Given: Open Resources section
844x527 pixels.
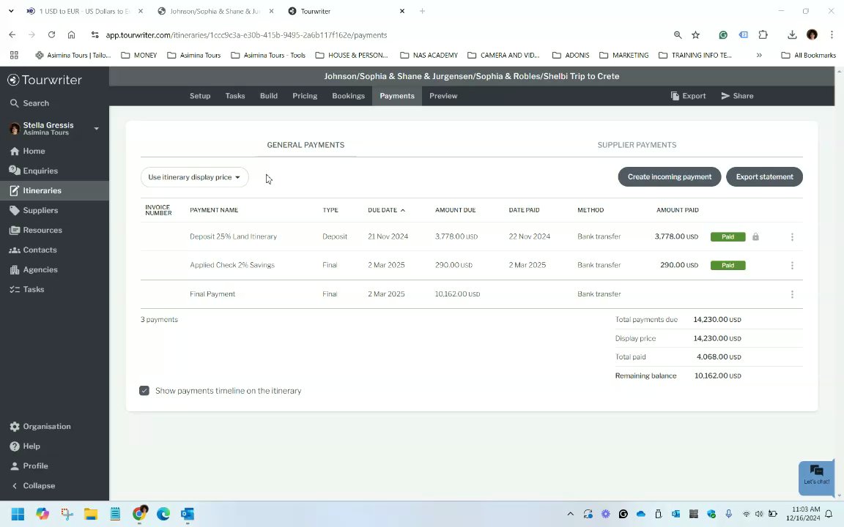Looking at the screenshot, I should [x=35, y=230].
